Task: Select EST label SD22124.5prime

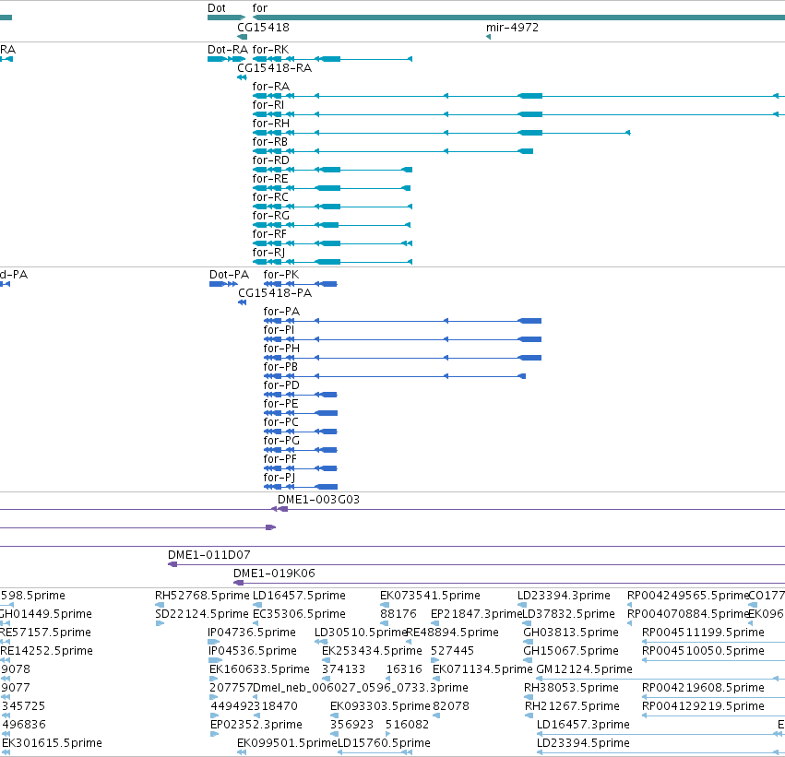Action: pyautogui.click(x=202, y=614)
